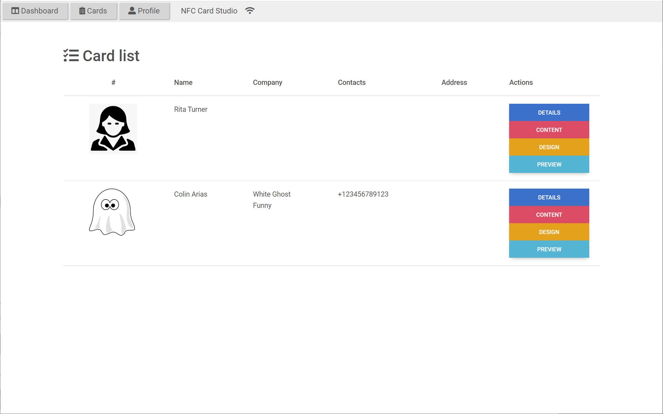
Task: Preview Rita Turner's card
Action: point(549,165)
